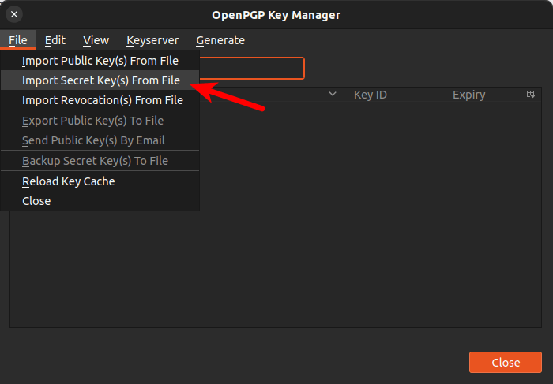The image size is (553, 384).
Task: Close the window with the title bar X
Action: click(14, 14)
